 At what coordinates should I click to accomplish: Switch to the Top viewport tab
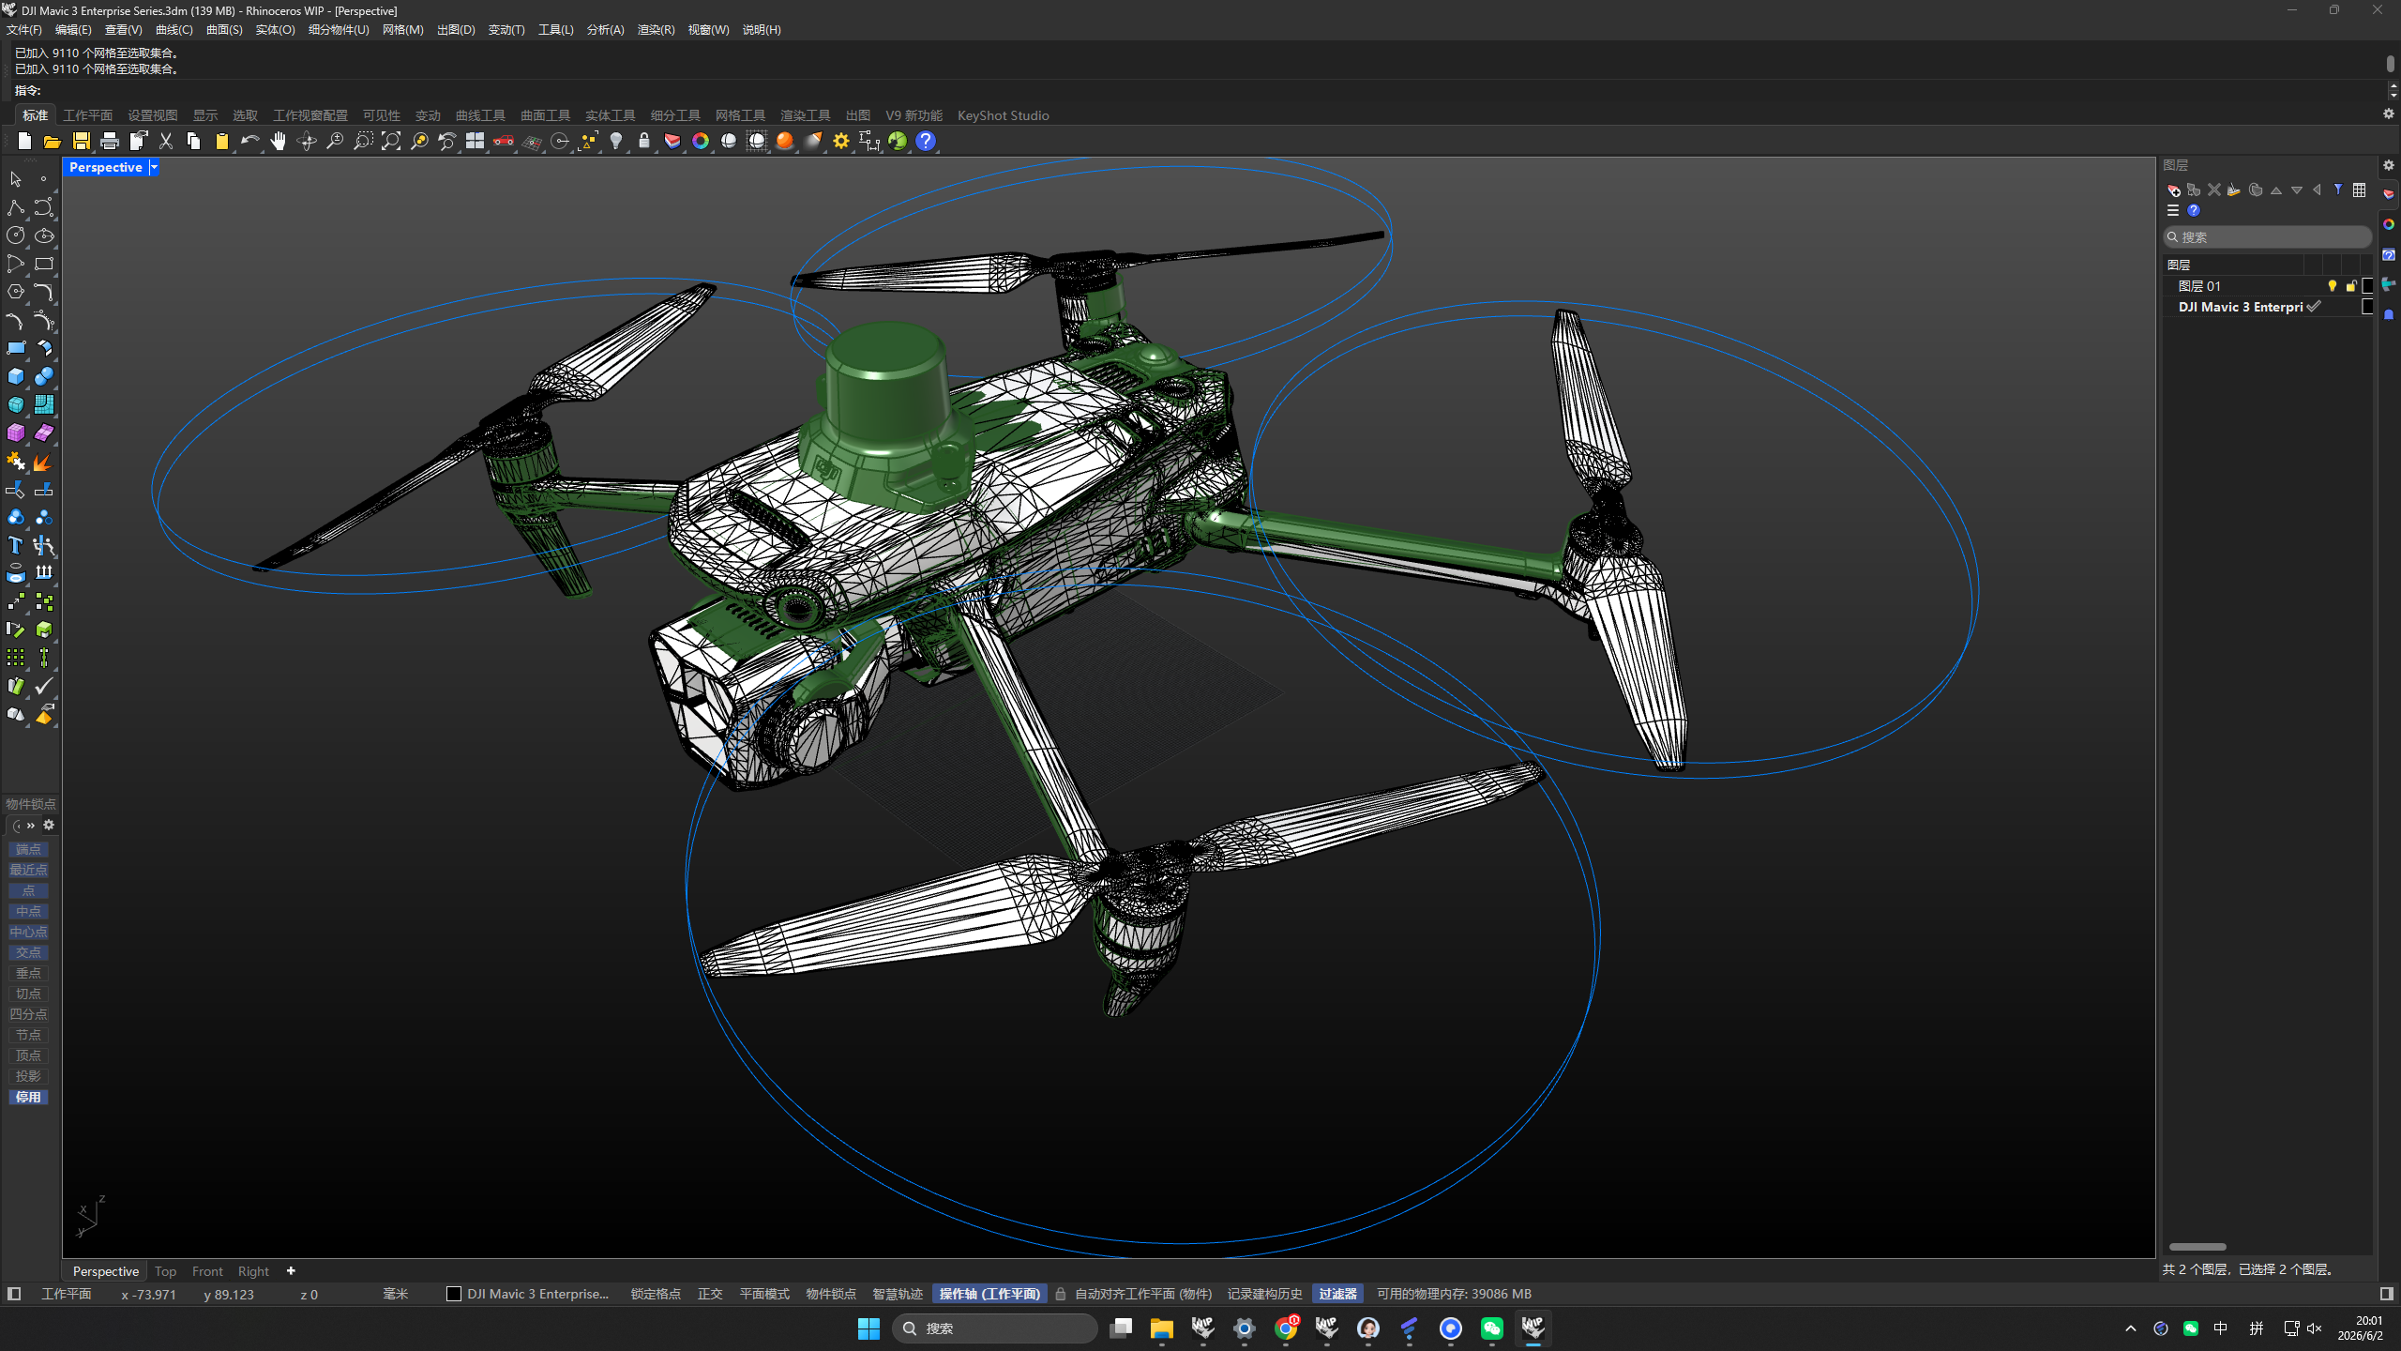(x=166, y=1271)
